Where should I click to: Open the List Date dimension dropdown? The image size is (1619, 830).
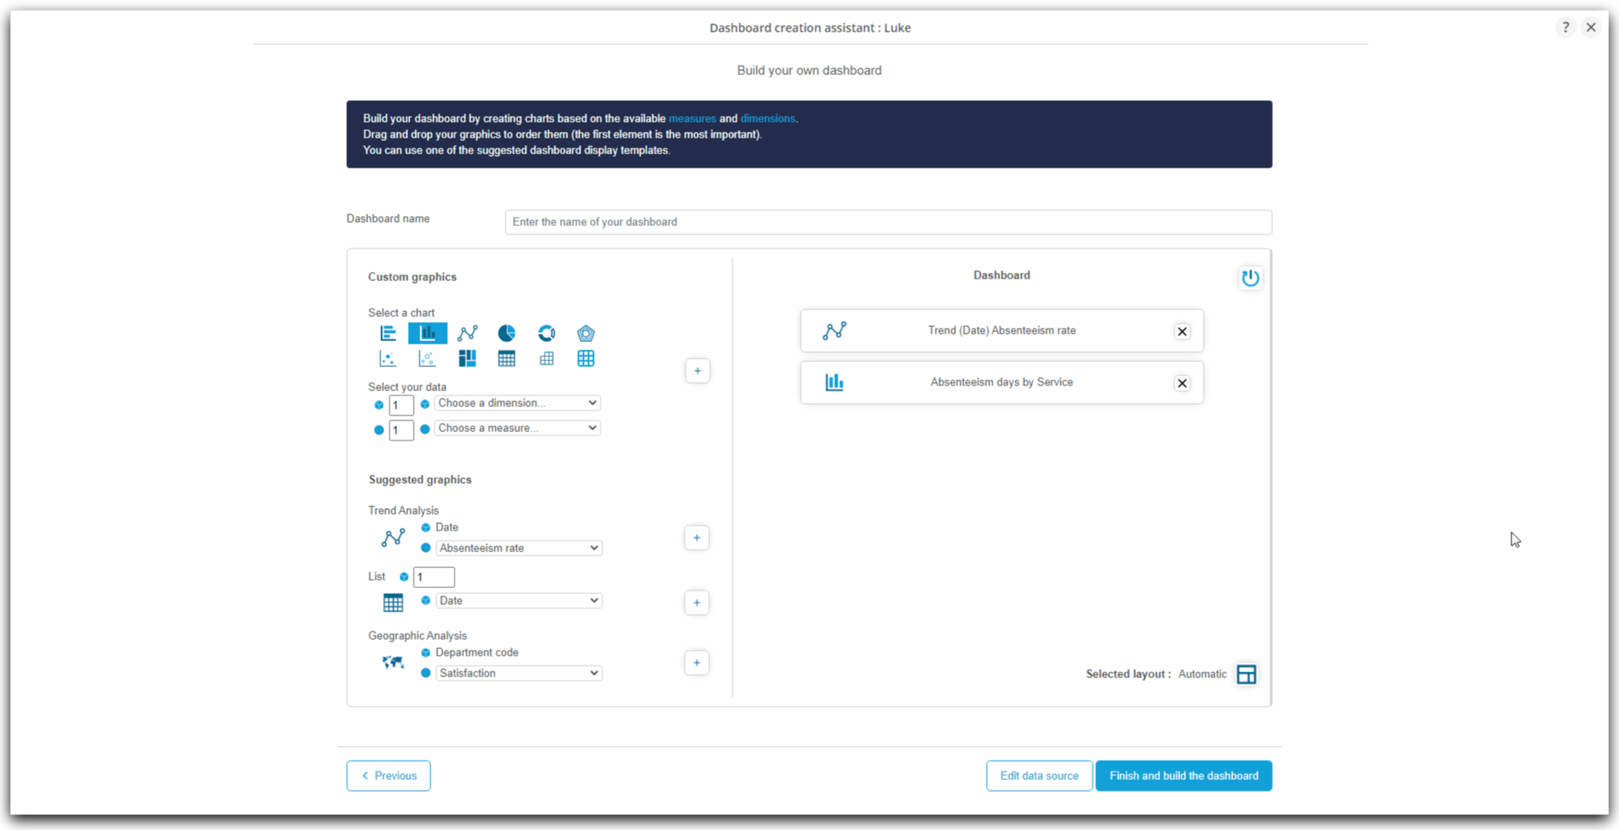(x=519, y=601)
